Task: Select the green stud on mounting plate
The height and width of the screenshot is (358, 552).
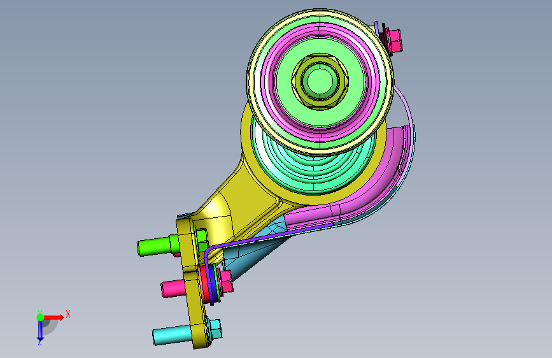Action: 157,245
